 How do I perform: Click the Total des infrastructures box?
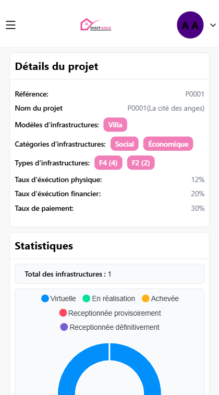click(110, 274)
